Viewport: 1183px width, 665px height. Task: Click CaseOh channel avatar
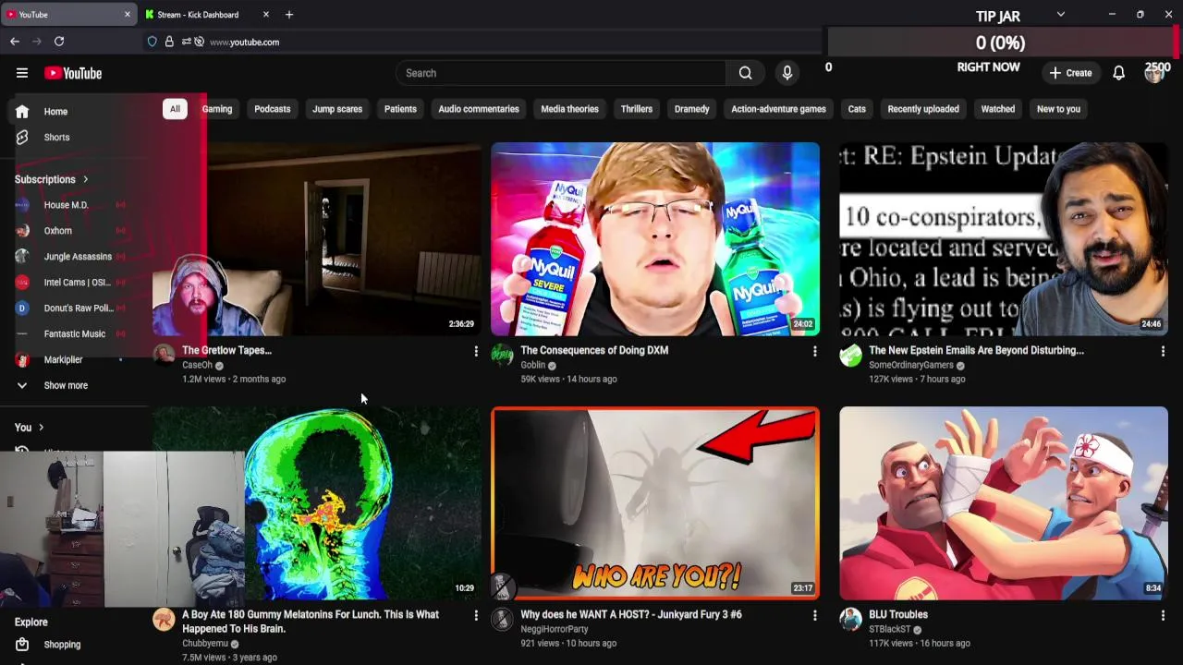click(164, 355)
